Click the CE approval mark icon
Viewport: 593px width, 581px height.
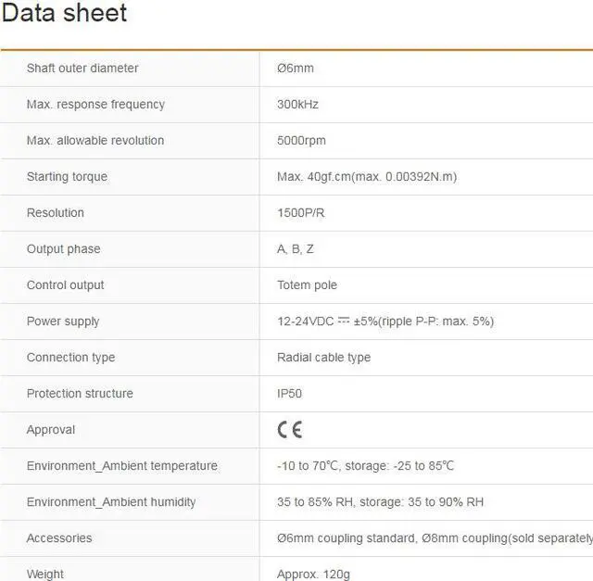(290, 430)
